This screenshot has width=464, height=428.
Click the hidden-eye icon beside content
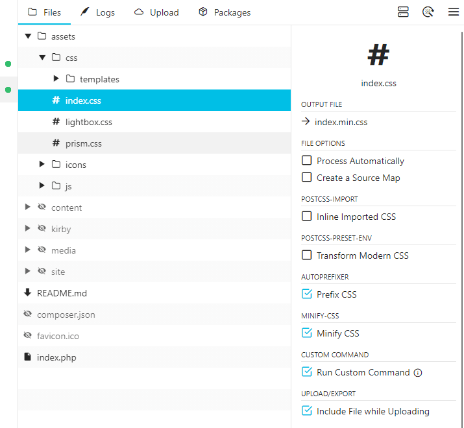point(42,207)
